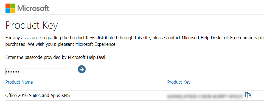Focus the passcode input field

[38, 72]
